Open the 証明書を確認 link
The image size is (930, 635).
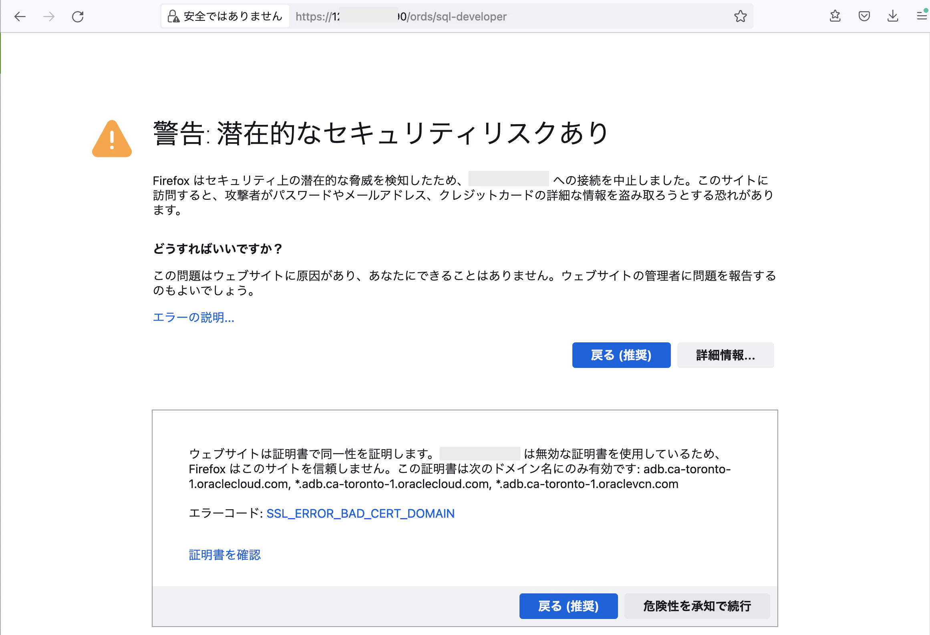point(225,555)
